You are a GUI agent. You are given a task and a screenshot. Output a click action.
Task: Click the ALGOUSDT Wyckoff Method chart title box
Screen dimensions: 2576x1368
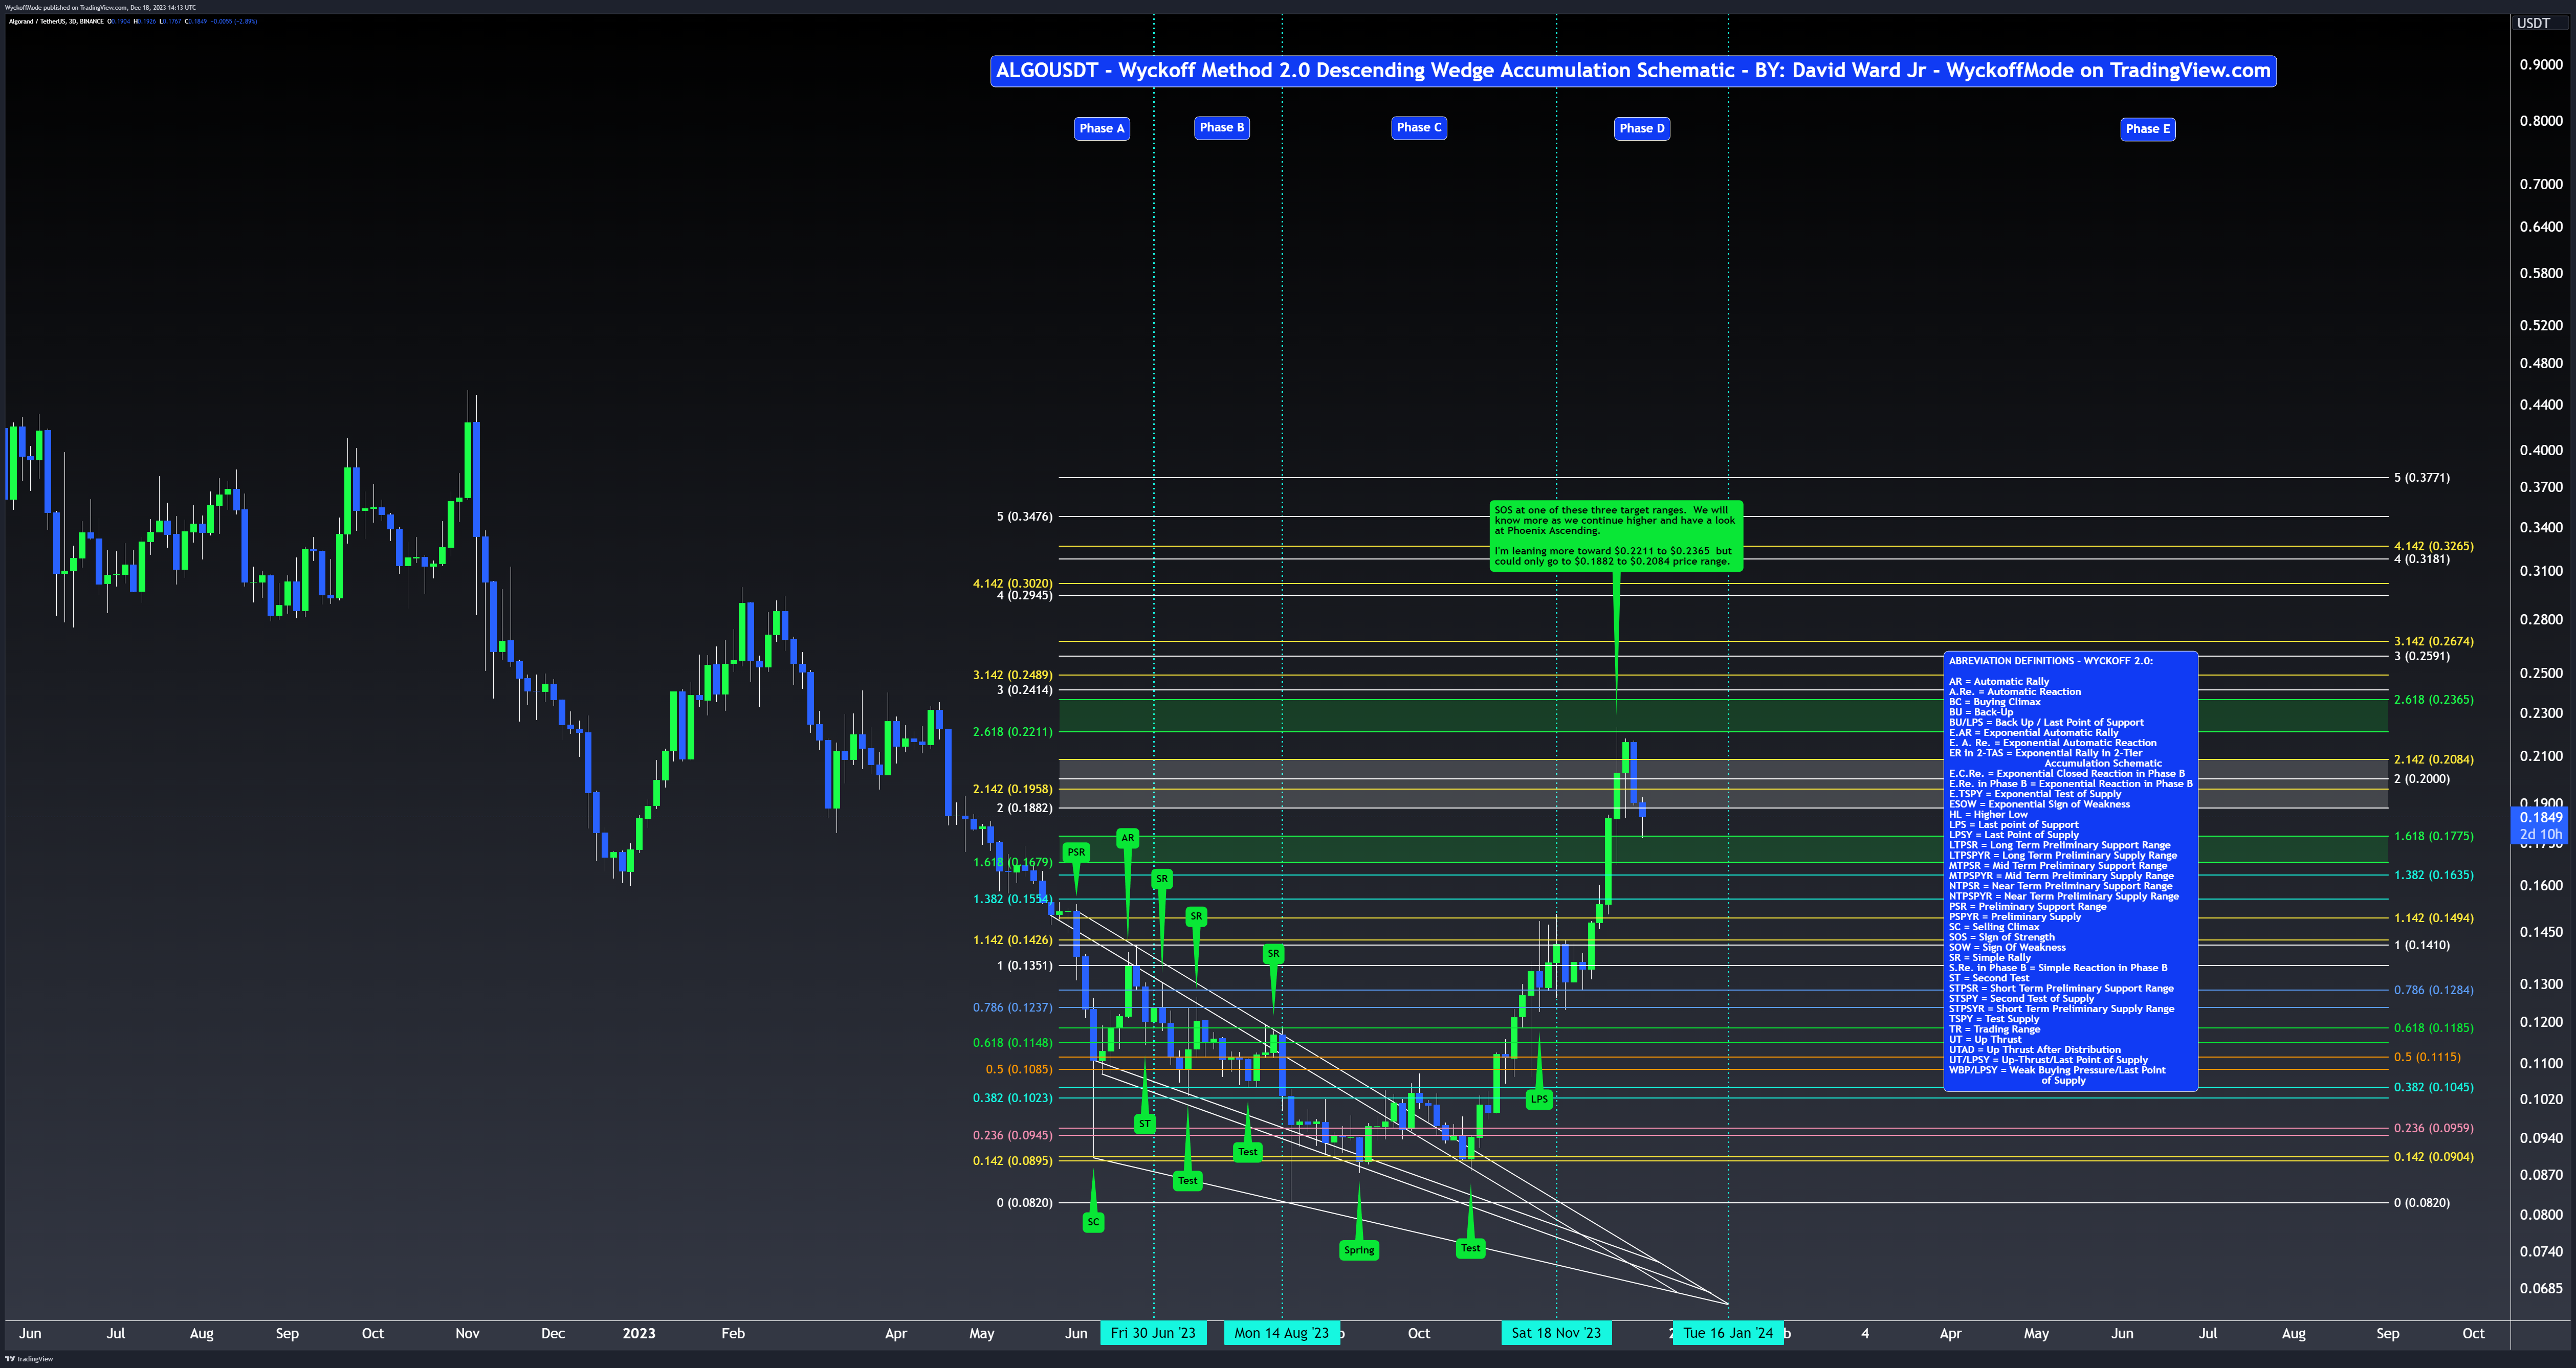tap(1633, 70)
